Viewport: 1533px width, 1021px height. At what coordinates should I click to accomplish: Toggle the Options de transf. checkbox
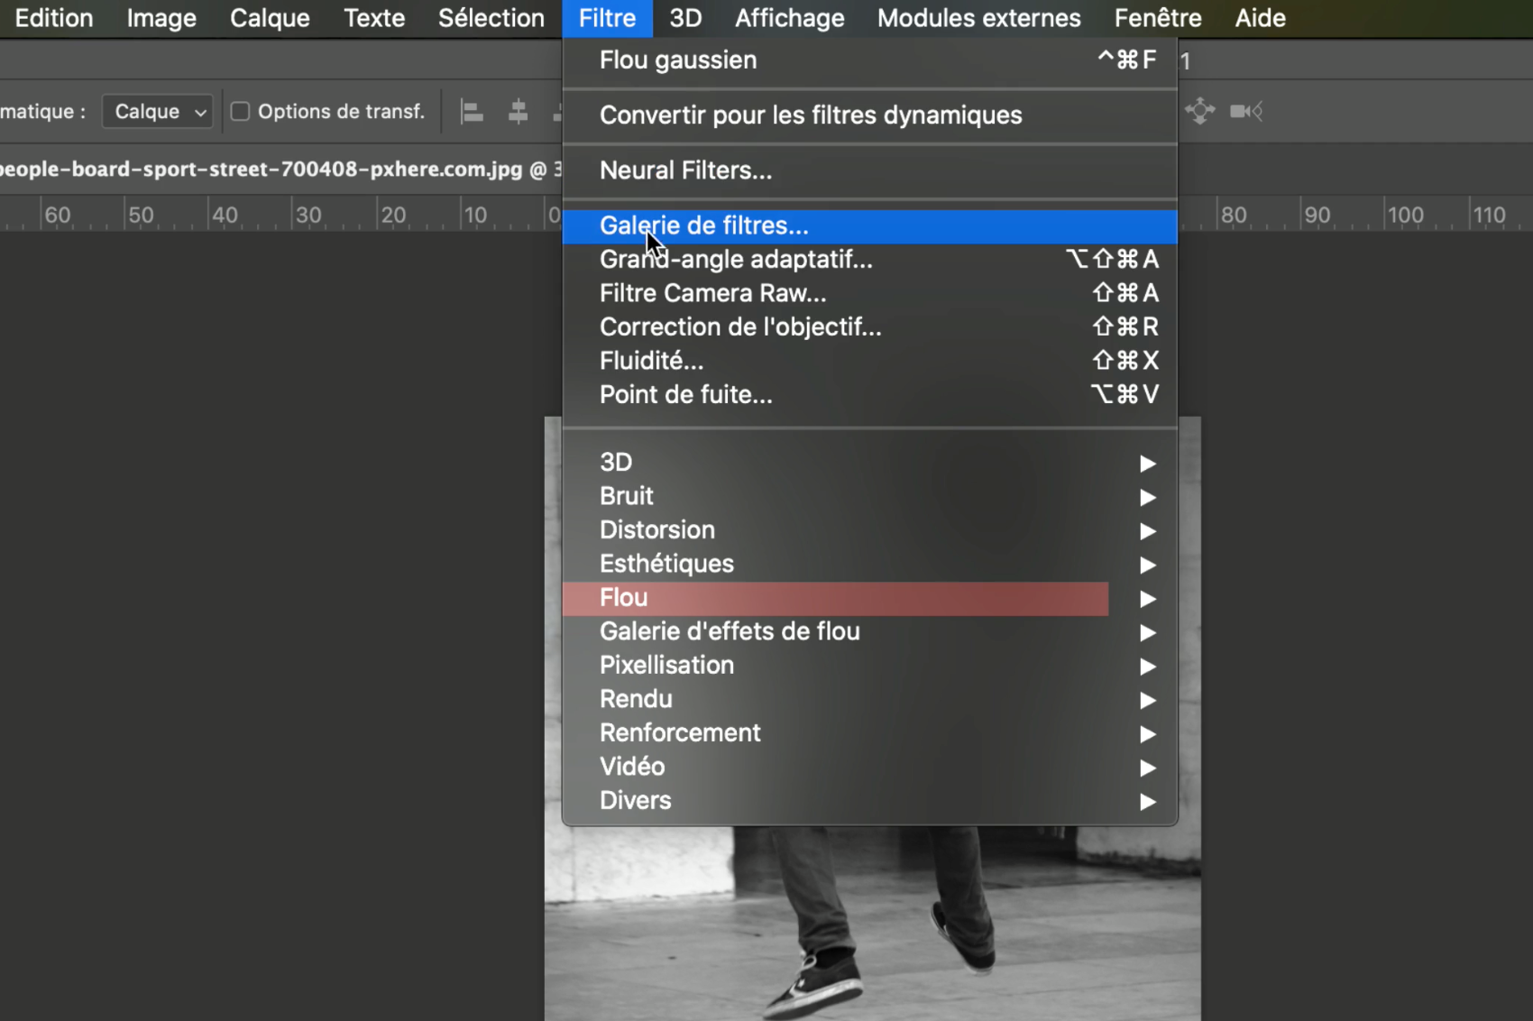coord(240,112)
